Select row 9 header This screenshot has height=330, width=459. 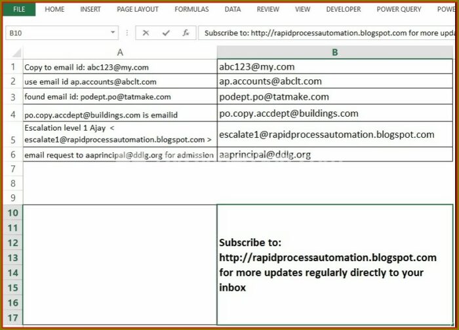[x=13, y=197]
